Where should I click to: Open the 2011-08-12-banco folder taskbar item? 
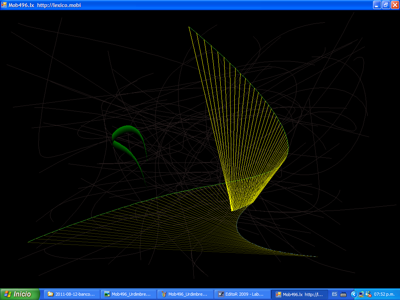(x=72, y=294)
